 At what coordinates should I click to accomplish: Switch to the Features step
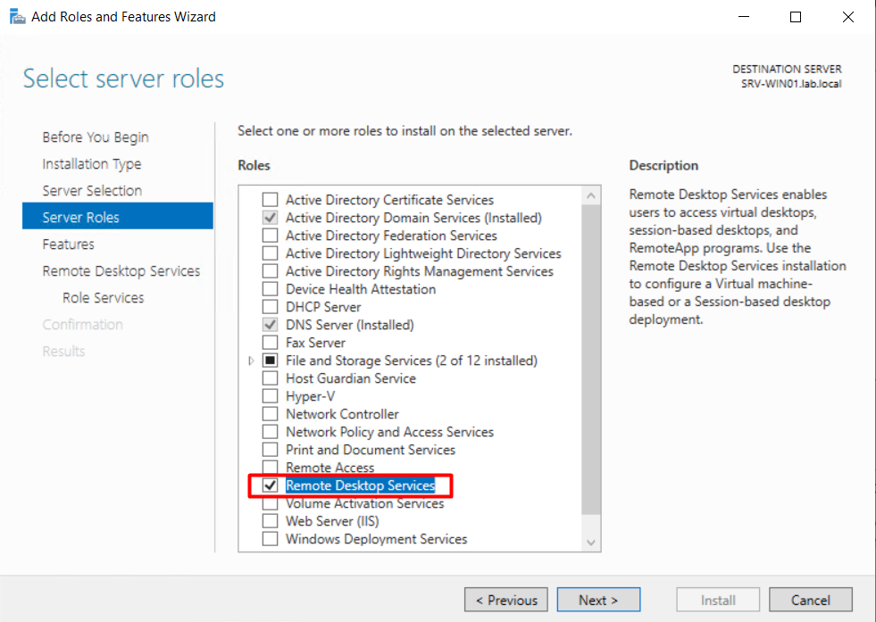[x=68, y=245]
